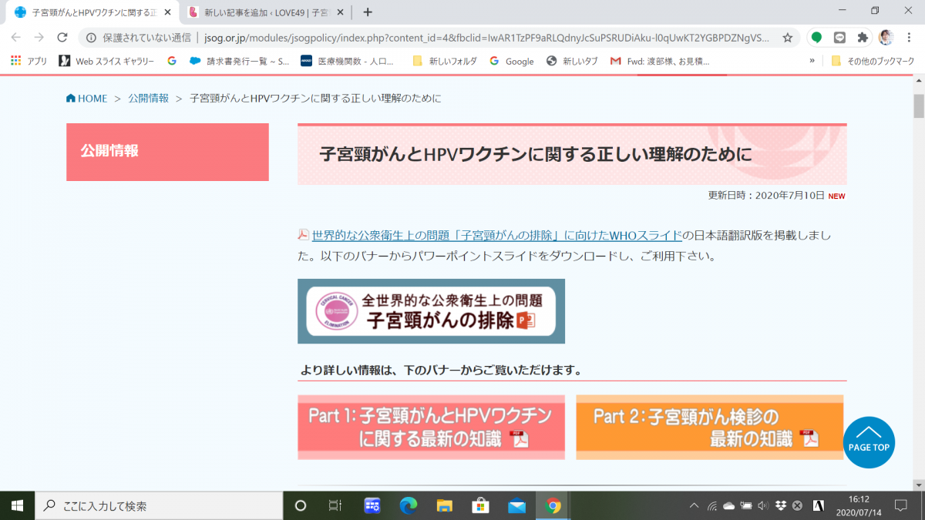Open the blue calendar-grid app in taskbar
This screenshot has width=925, height=520.
pos(372,505)
